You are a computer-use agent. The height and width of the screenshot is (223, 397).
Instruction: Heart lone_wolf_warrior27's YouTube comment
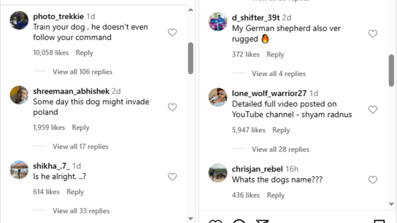(373, 109)
